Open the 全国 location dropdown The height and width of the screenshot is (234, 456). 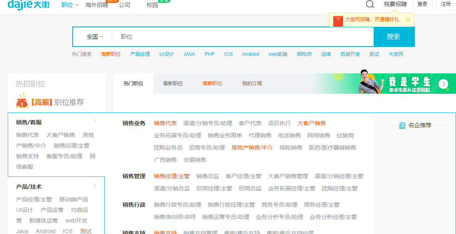pos(95,37)
